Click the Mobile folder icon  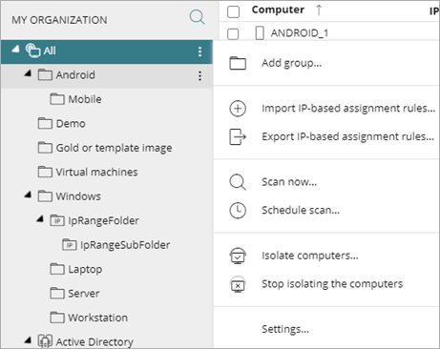pyautogui.click(x=57, y=99)
